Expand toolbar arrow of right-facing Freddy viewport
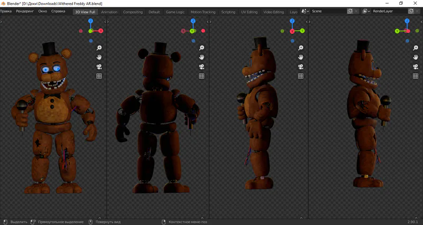Screen dimensions: 423x225 pos(309,22)
